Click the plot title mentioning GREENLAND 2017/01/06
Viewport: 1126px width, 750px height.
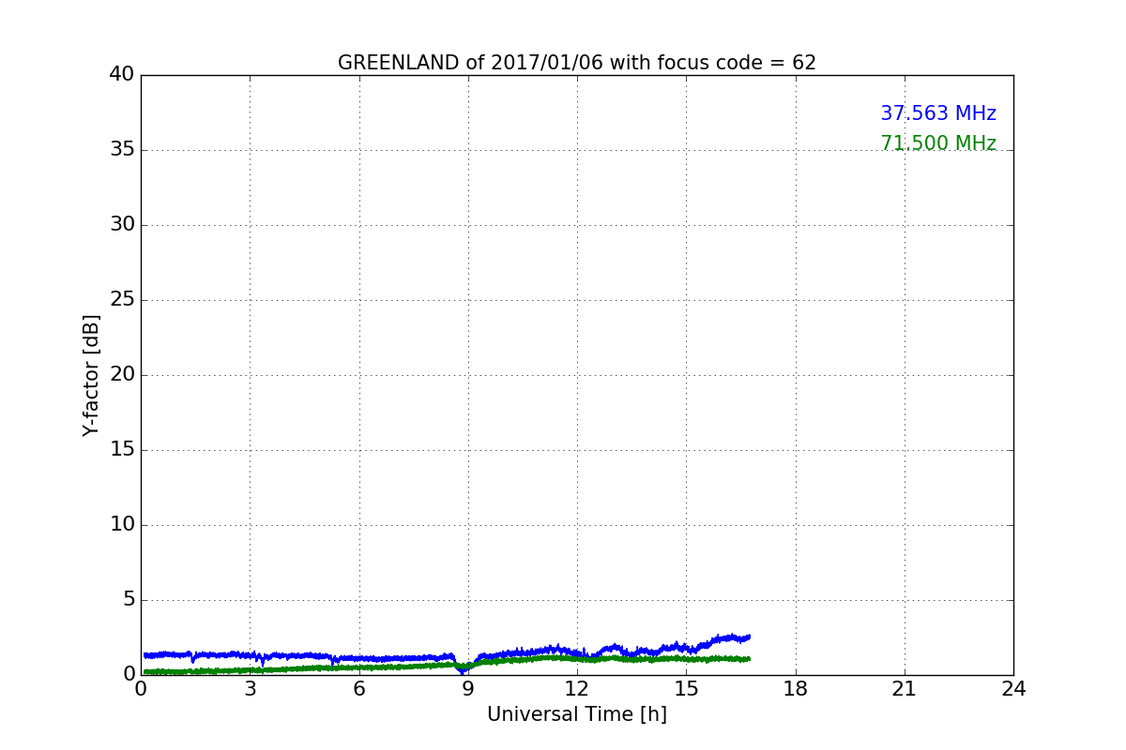coord(577,63)
